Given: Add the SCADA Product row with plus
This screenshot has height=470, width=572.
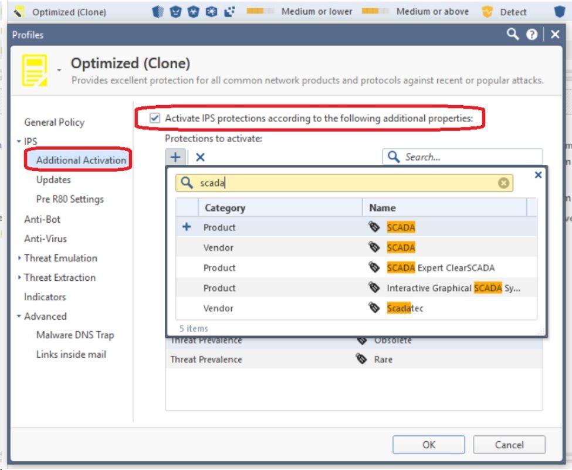Looking at the screenshot, I should (x=187, y=227).
